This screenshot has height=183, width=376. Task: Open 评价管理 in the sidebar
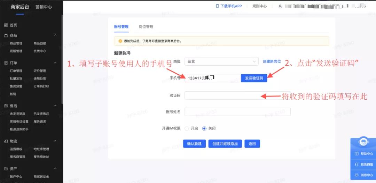[x=40, y=71]
